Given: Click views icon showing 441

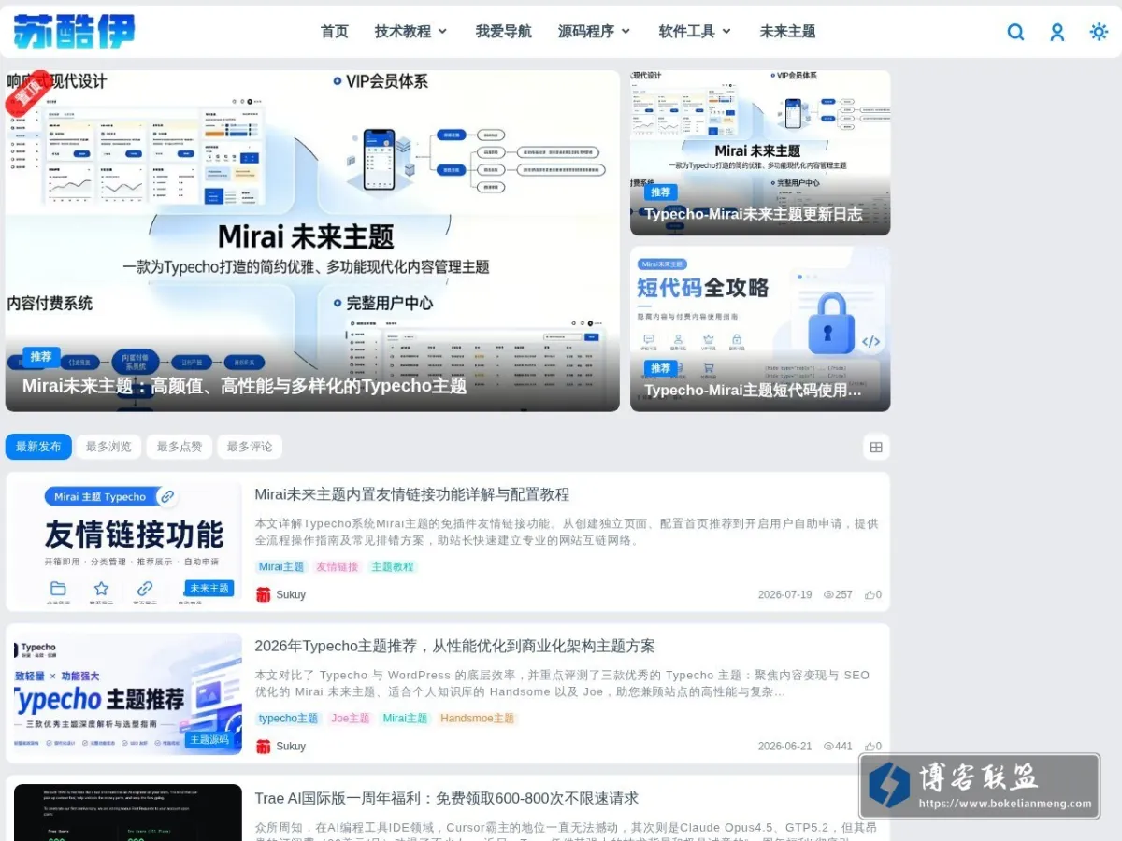Looking at the screenshot, I should 828,746.
